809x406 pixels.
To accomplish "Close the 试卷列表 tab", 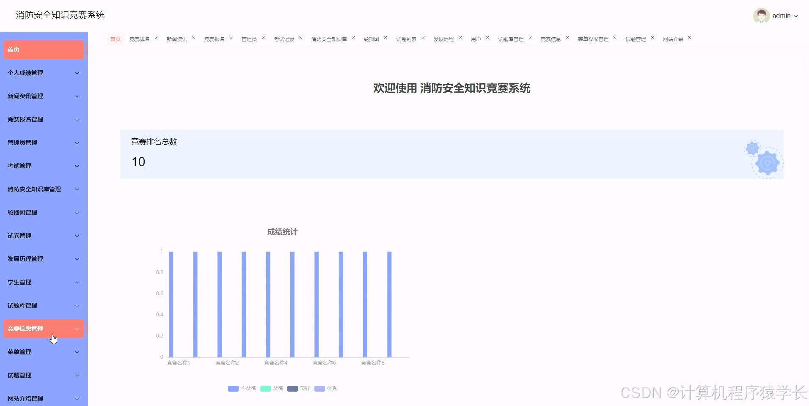I will coord(423,38).
